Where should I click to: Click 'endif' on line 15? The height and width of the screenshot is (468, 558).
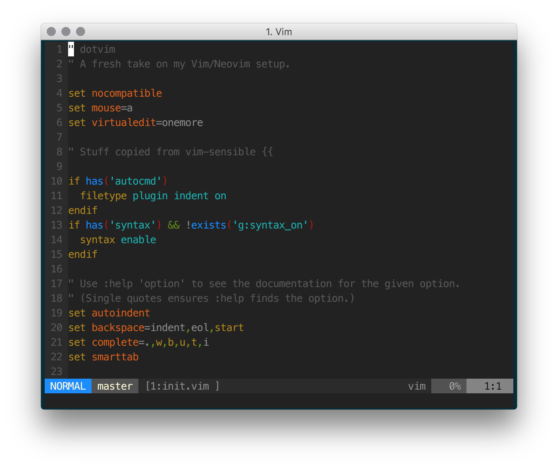coord(83,254)
